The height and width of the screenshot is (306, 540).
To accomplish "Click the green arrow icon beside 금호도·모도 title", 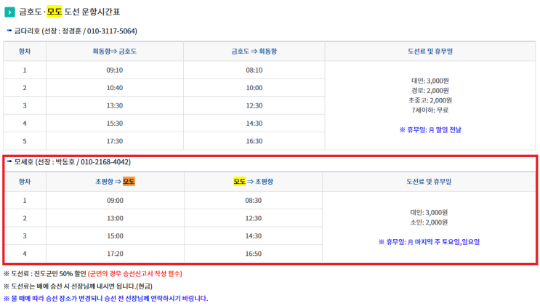I will coord(9,12).
